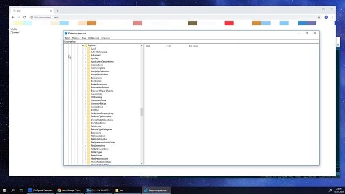Viewport: 345px width, 194px height.
Task: Expand the CommandStore key
Action: coord(86,100)
